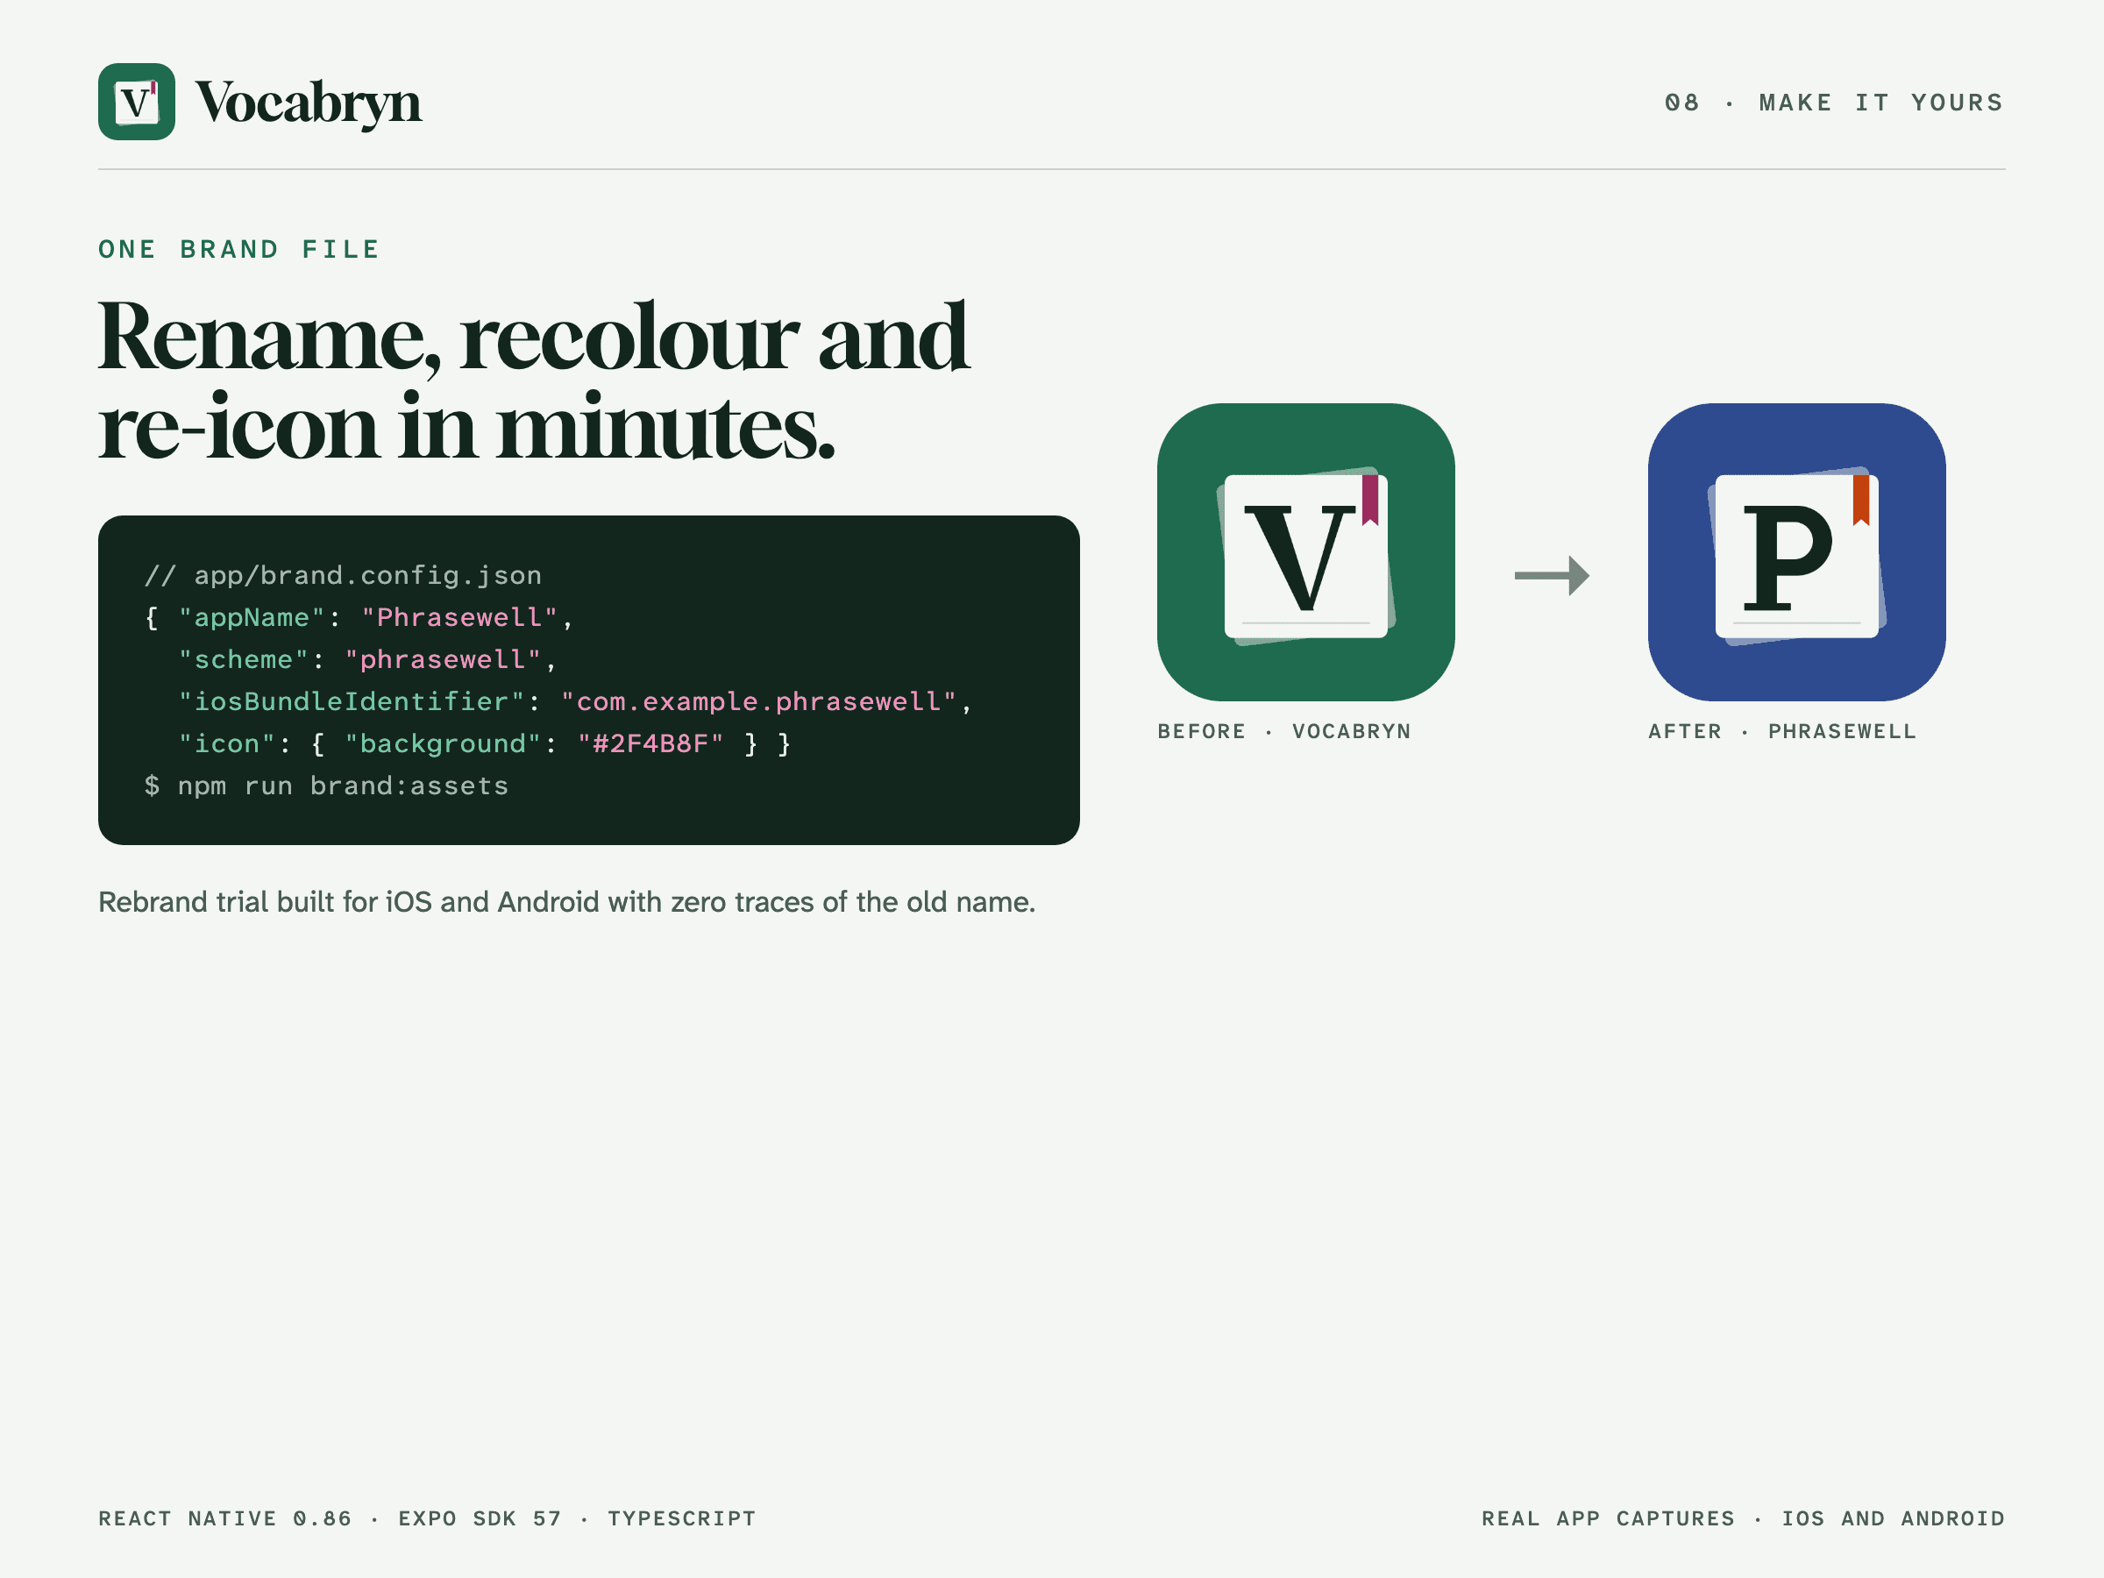Click the Vocabryn wordmark in the header
This screenshot has width=2104, height=1578.
click(309, 103)
